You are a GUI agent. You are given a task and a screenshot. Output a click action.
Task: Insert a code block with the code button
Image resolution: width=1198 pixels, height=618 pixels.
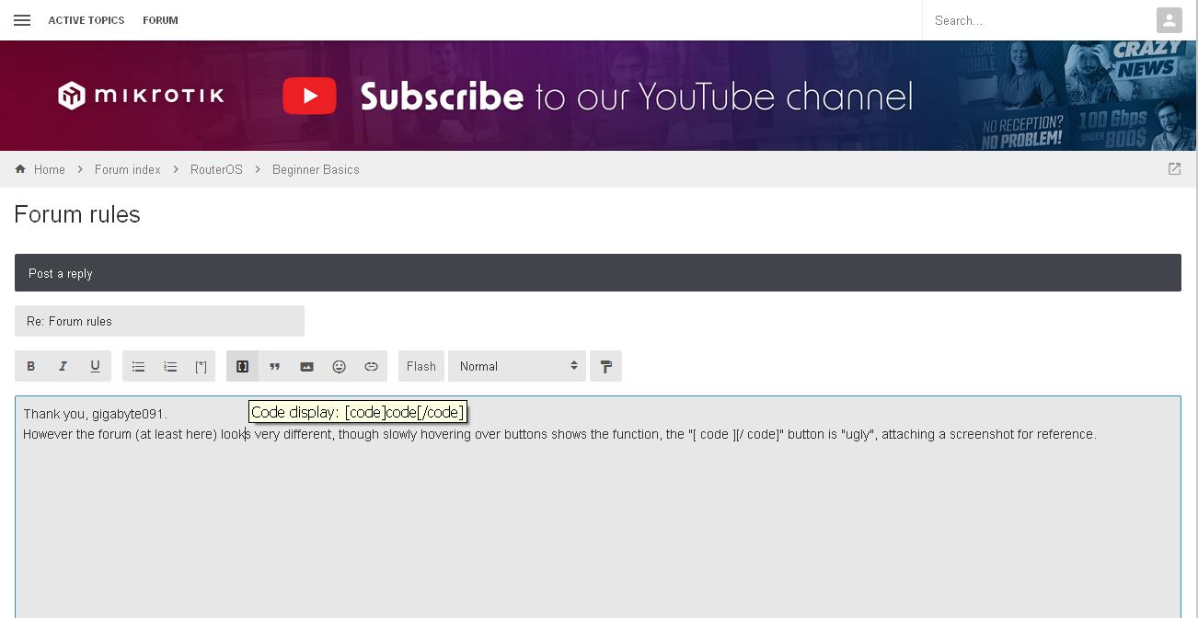tap(242, 366)
